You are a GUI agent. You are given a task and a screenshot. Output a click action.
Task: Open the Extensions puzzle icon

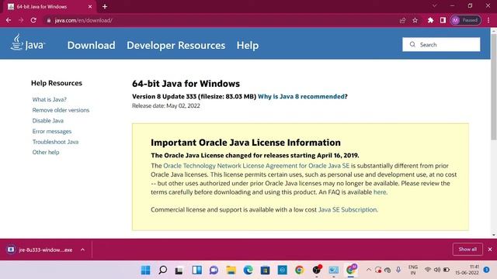430,20
